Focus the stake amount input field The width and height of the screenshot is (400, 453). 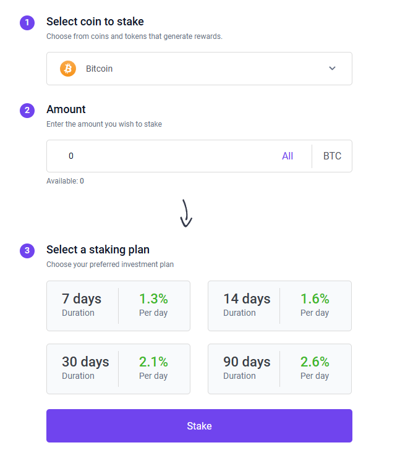pyautogui.click(x=161, y=156)
